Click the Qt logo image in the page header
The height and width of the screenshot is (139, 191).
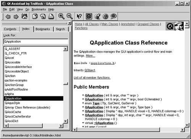click(170, 26)
